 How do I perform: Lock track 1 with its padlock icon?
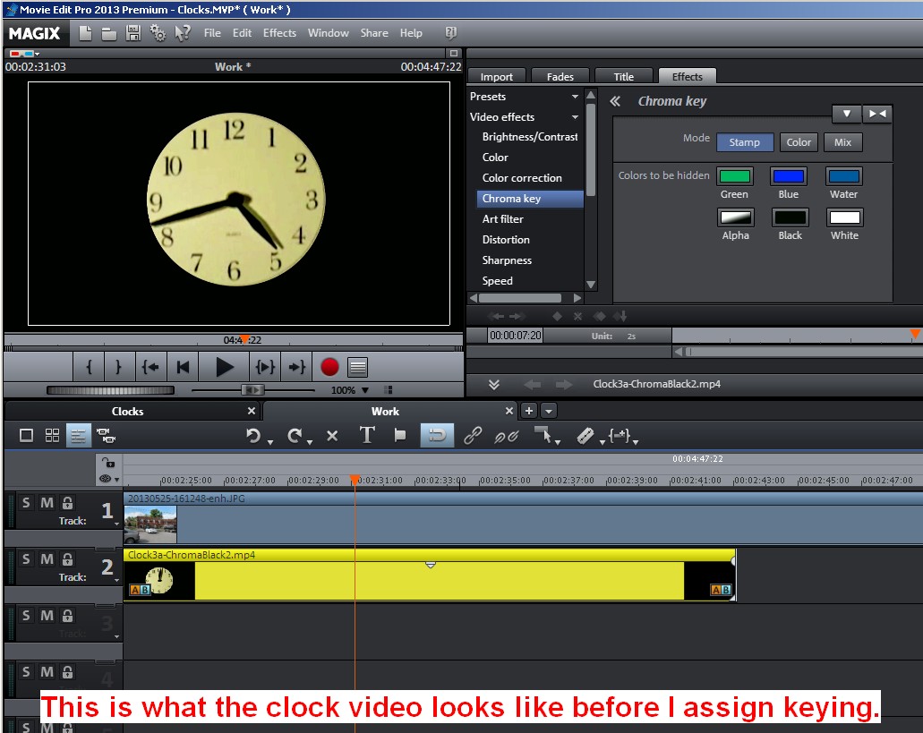68,503
